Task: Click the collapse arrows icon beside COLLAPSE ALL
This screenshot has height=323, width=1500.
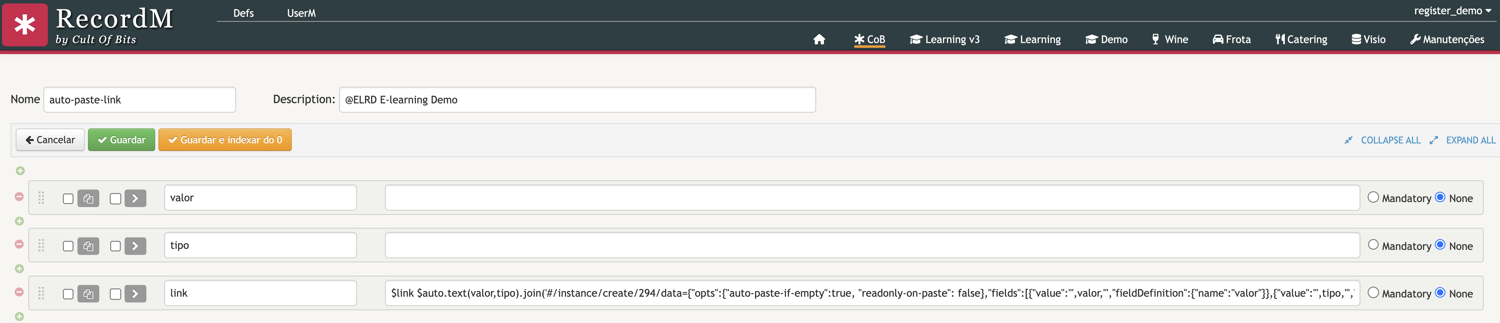Action: click(1349, 140)
